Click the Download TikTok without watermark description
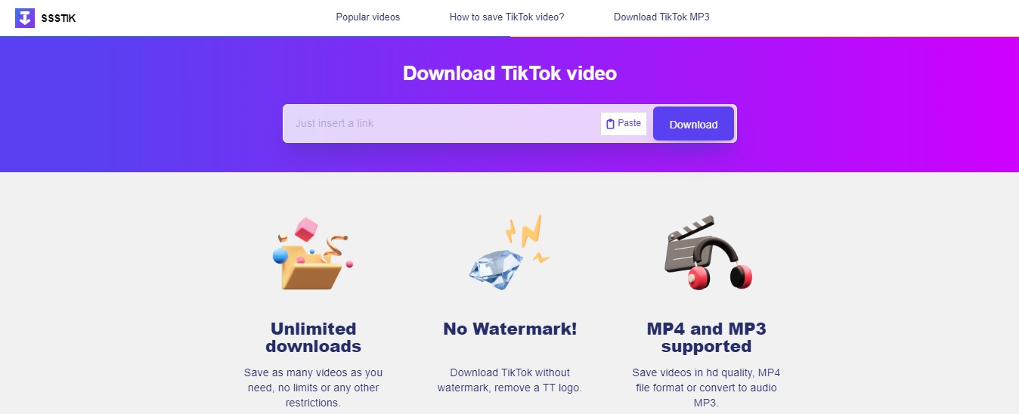This screenshot has width=1019, height=414. point(509,380)
